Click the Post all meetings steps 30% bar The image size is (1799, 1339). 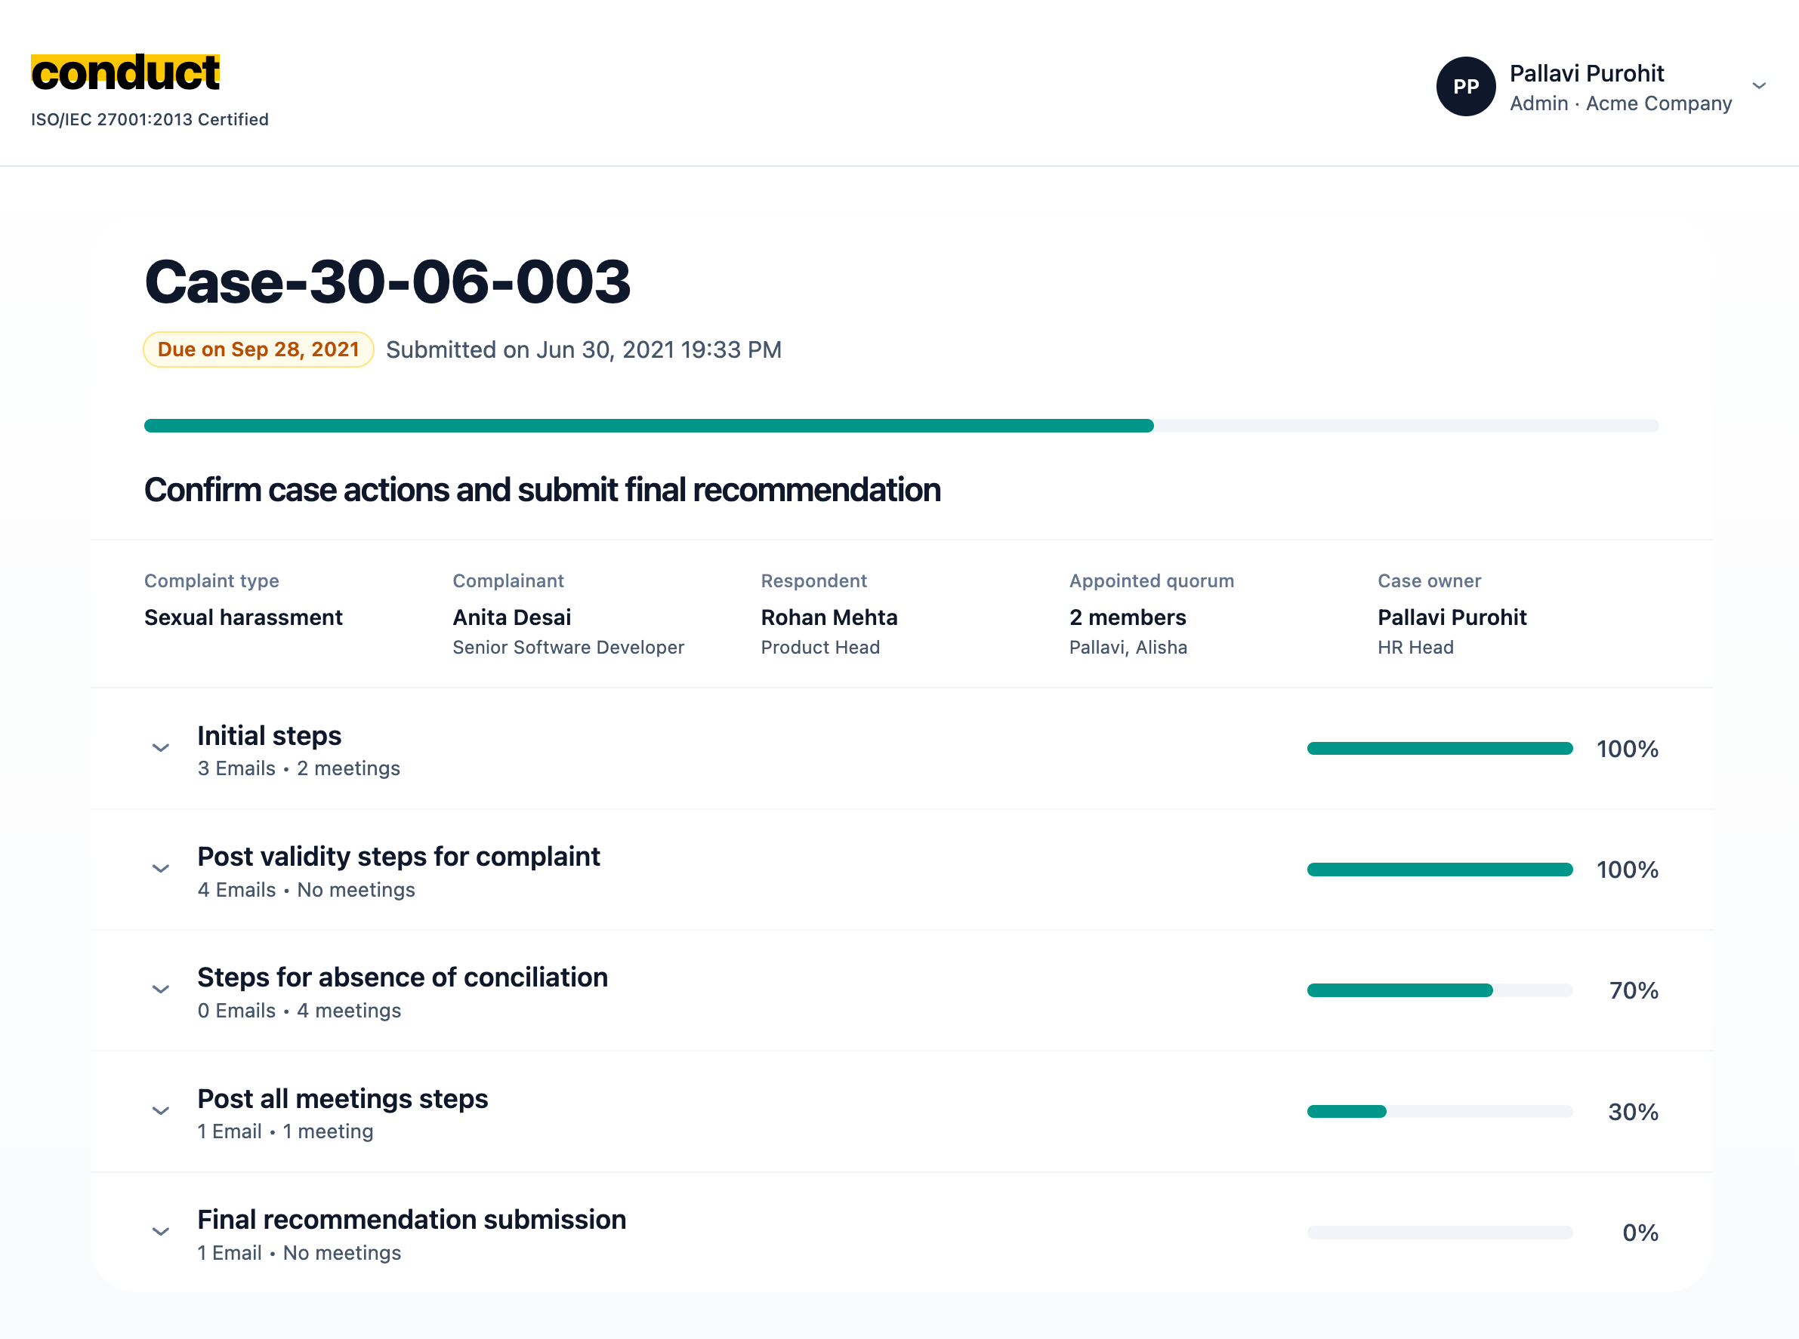coord(1440,1111)
